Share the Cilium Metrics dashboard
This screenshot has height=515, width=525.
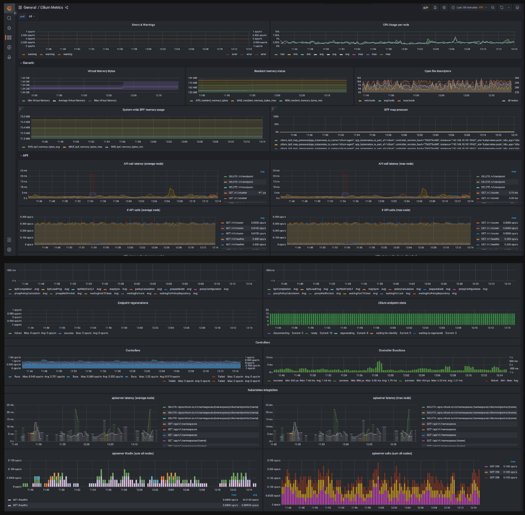point(67,7)
